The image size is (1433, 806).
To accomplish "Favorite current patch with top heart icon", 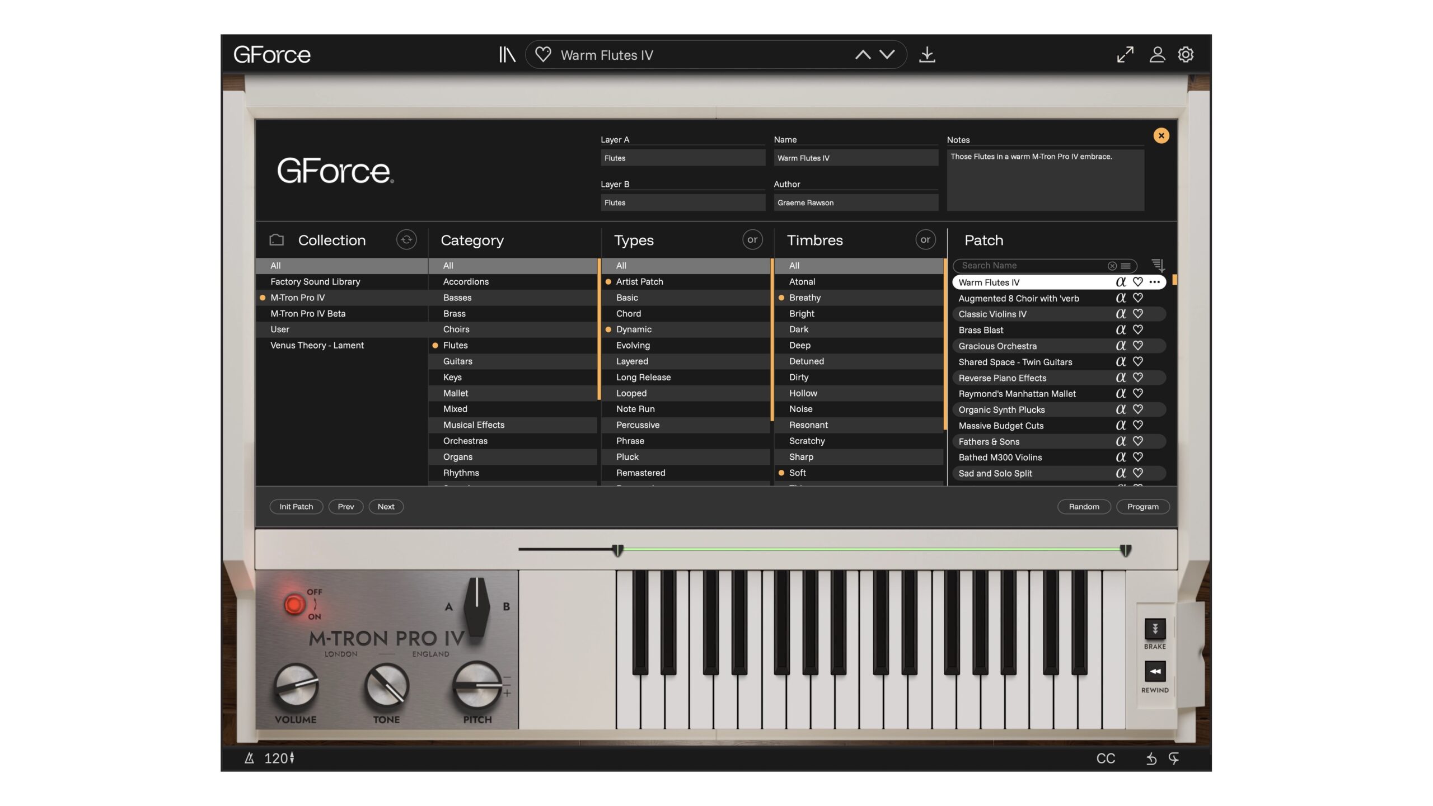I will (x=542, y=55).
